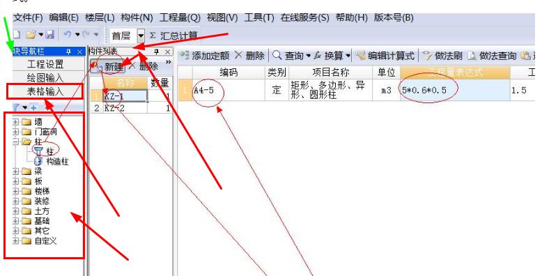
Task: Select 表格输入 in the navigation bar
Action: [x=45, y=91]
